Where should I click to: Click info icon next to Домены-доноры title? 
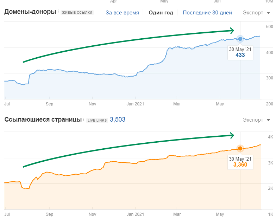pyautogui.click(x=58, y=12)
